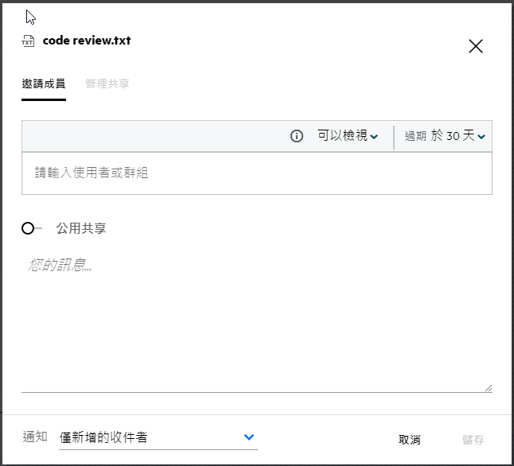
Task: Toggle the 公用共享 switch
Action: coord(31,228)
